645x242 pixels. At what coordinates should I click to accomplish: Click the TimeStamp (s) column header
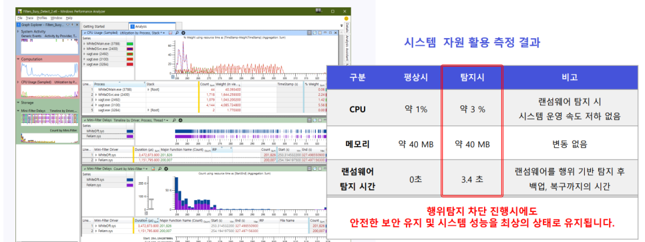tap(289, 84)
